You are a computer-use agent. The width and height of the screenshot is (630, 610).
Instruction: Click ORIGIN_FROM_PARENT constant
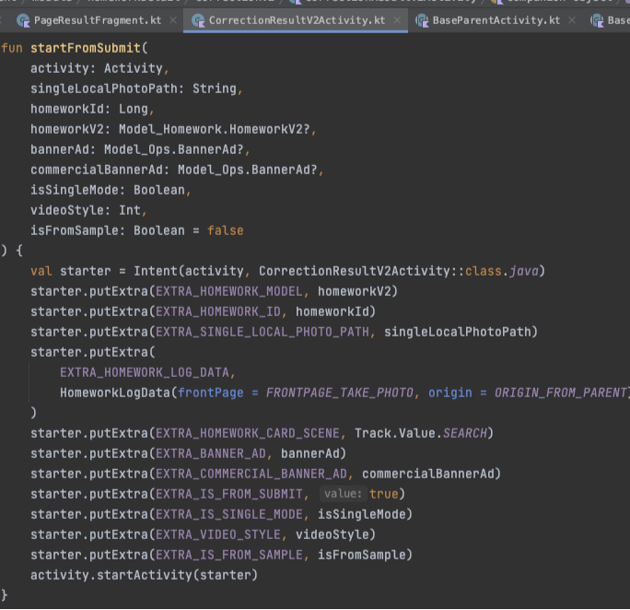(561, 393)
